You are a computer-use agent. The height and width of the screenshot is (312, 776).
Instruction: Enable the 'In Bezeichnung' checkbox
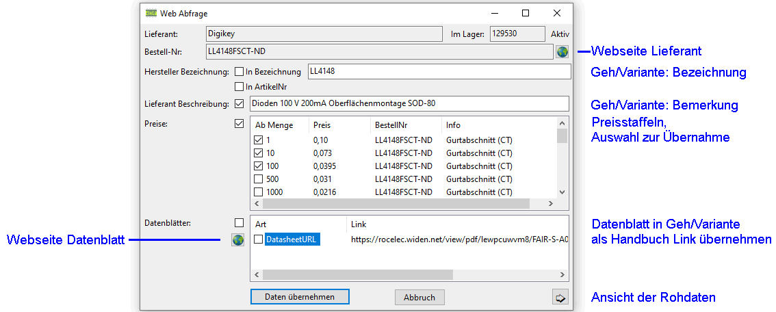pos(239,72)
